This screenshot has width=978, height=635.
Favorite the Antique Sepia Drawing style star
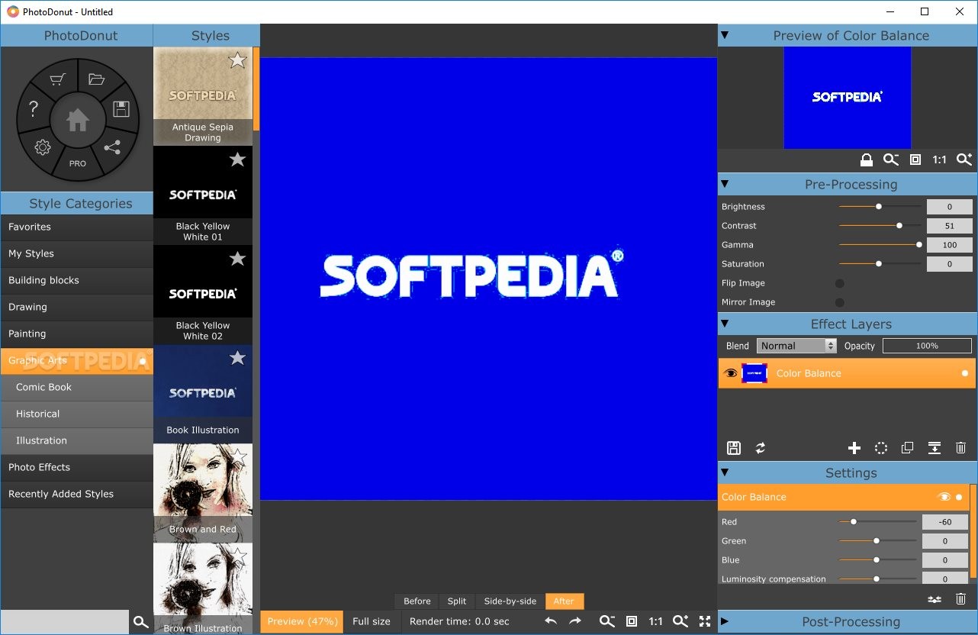click(x=238, y=60)
